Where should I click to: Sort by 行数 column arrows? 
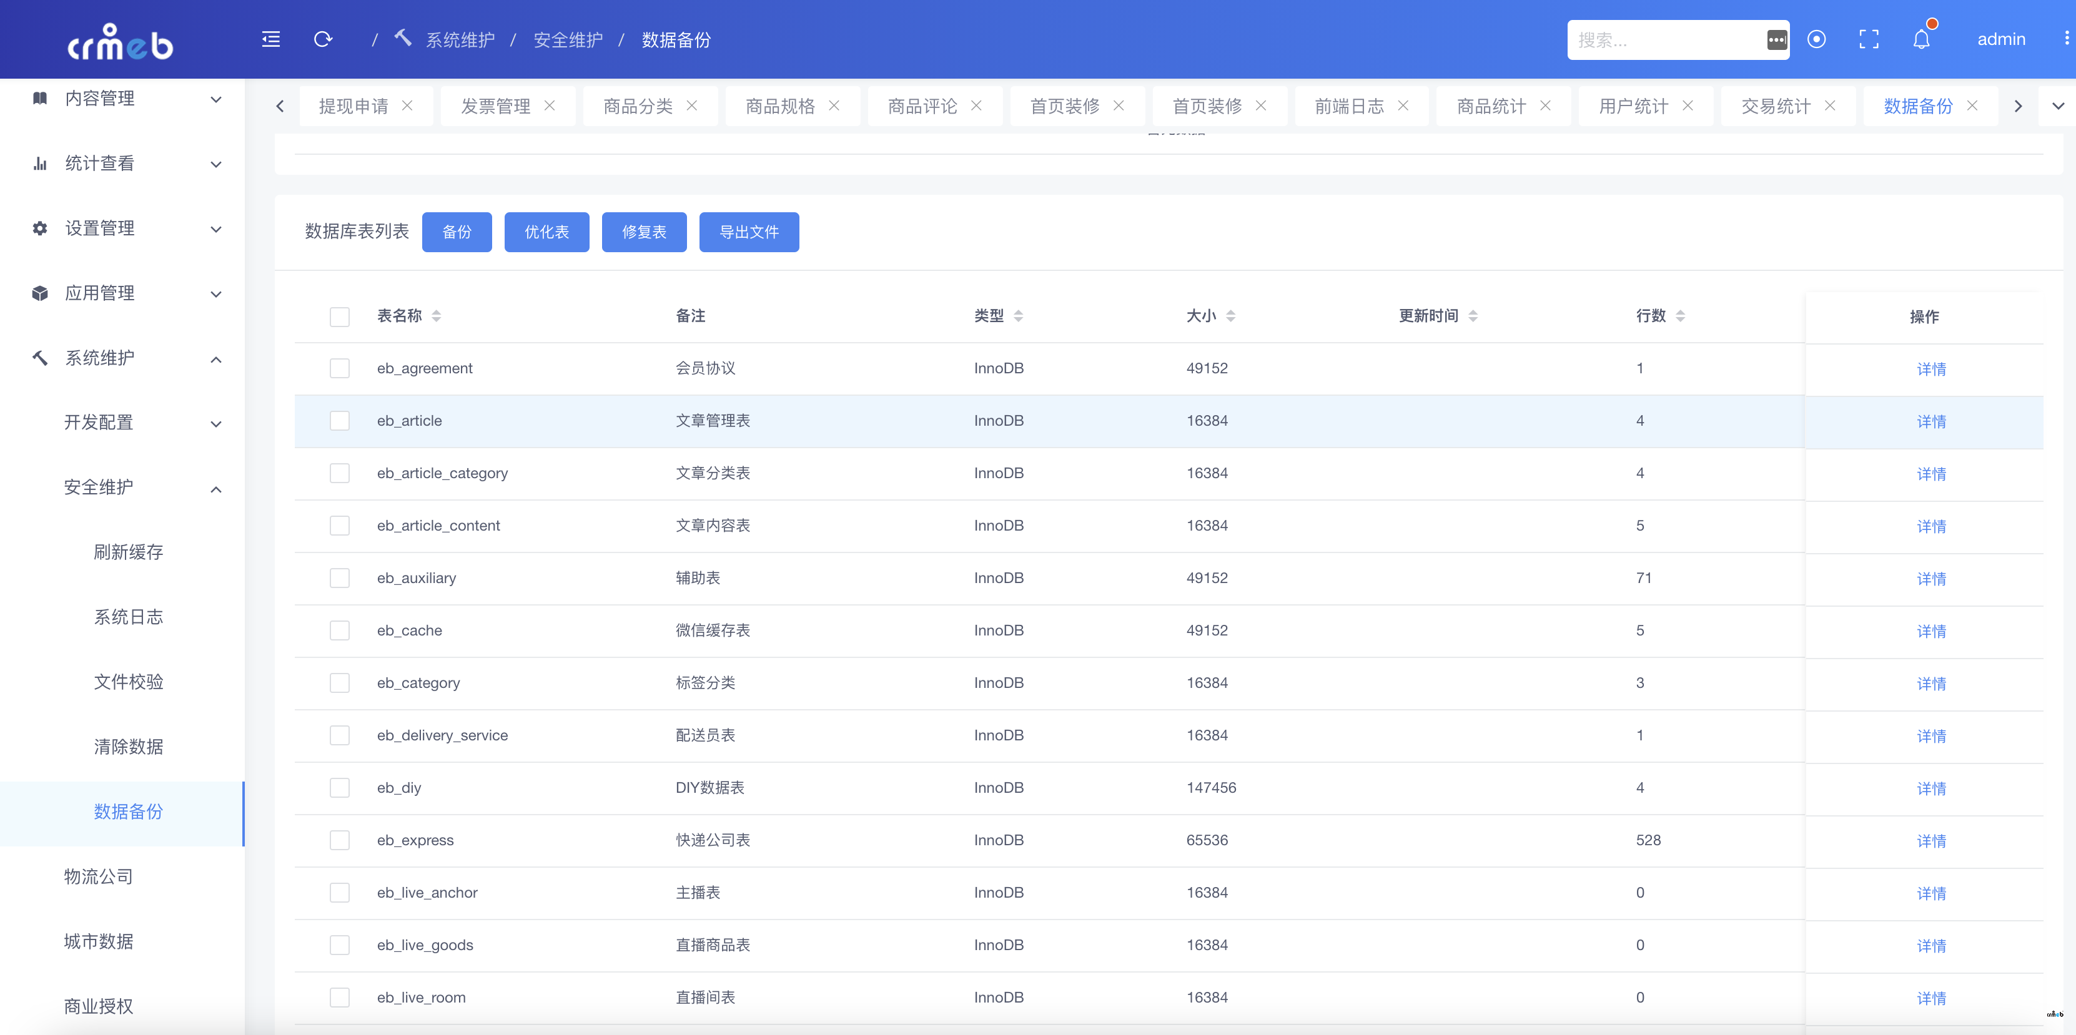(x=1679, y=316)
